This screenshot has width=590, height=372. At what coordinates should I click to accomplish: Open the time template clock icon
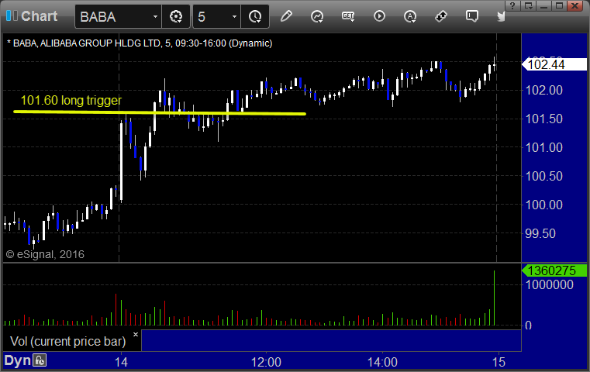[x=255, y=17]
